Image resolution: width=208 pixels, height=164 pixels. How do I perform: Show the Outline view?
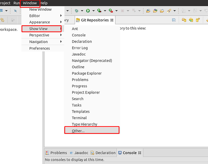click(92, 67)
